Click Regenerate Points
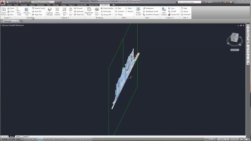Screen dimensions: 251x141 pos(89,11)
